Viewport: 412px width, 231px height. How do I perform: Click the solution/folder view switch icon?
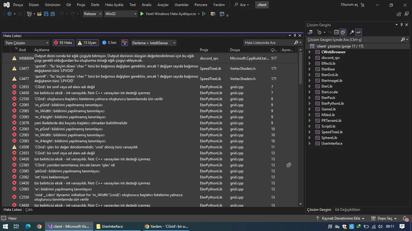coord(310,32)
